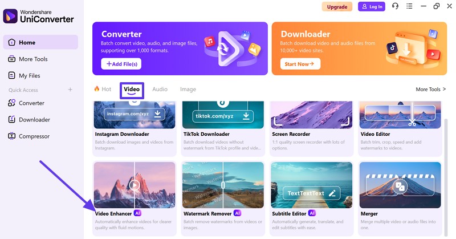The image size is (456, 239).
Task: Expand More Tools chevron link
Action: point(431,90)
